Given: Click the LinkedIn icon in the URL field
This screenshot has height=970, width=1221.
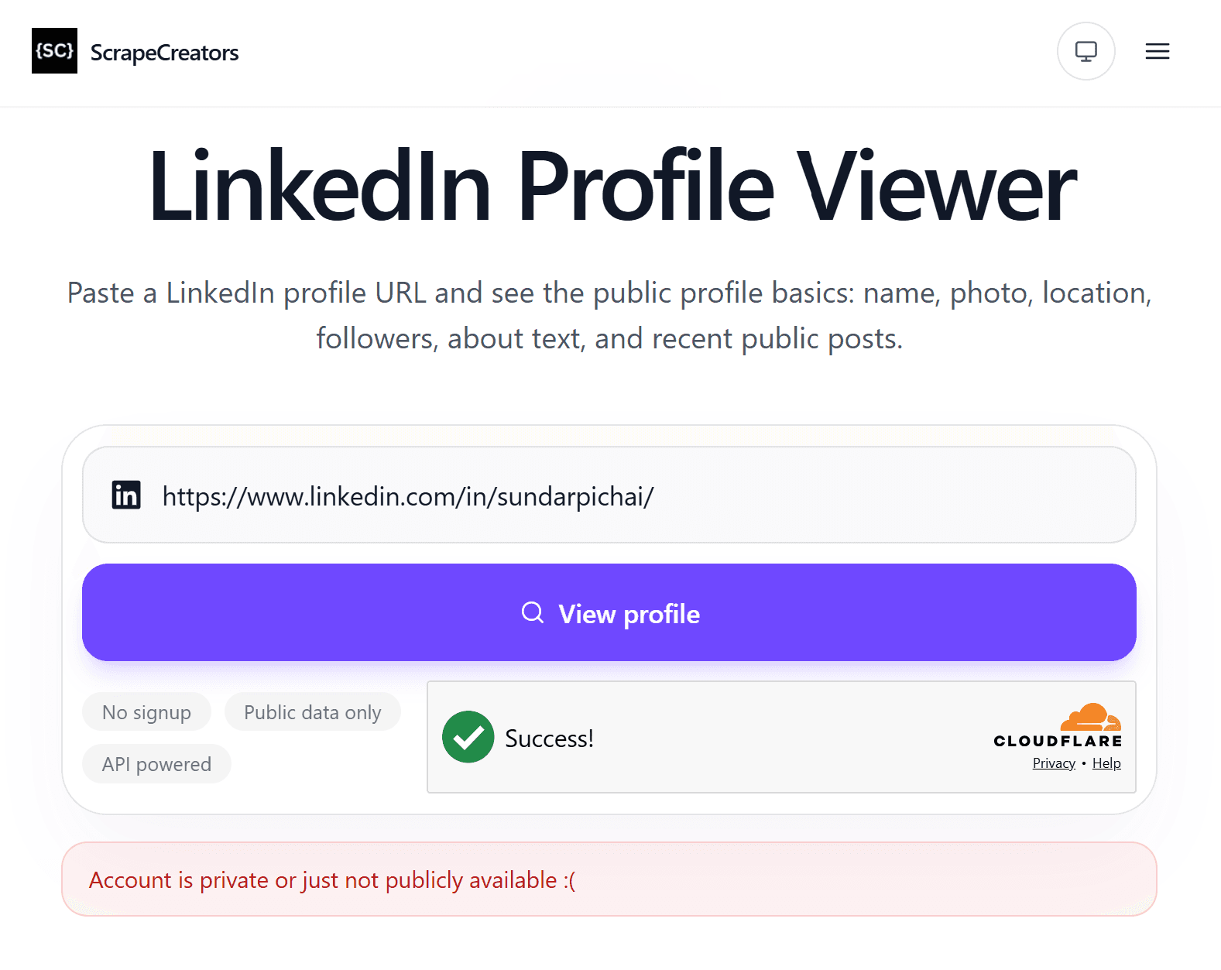Looking at the screenshot, I should click(126, 495).
